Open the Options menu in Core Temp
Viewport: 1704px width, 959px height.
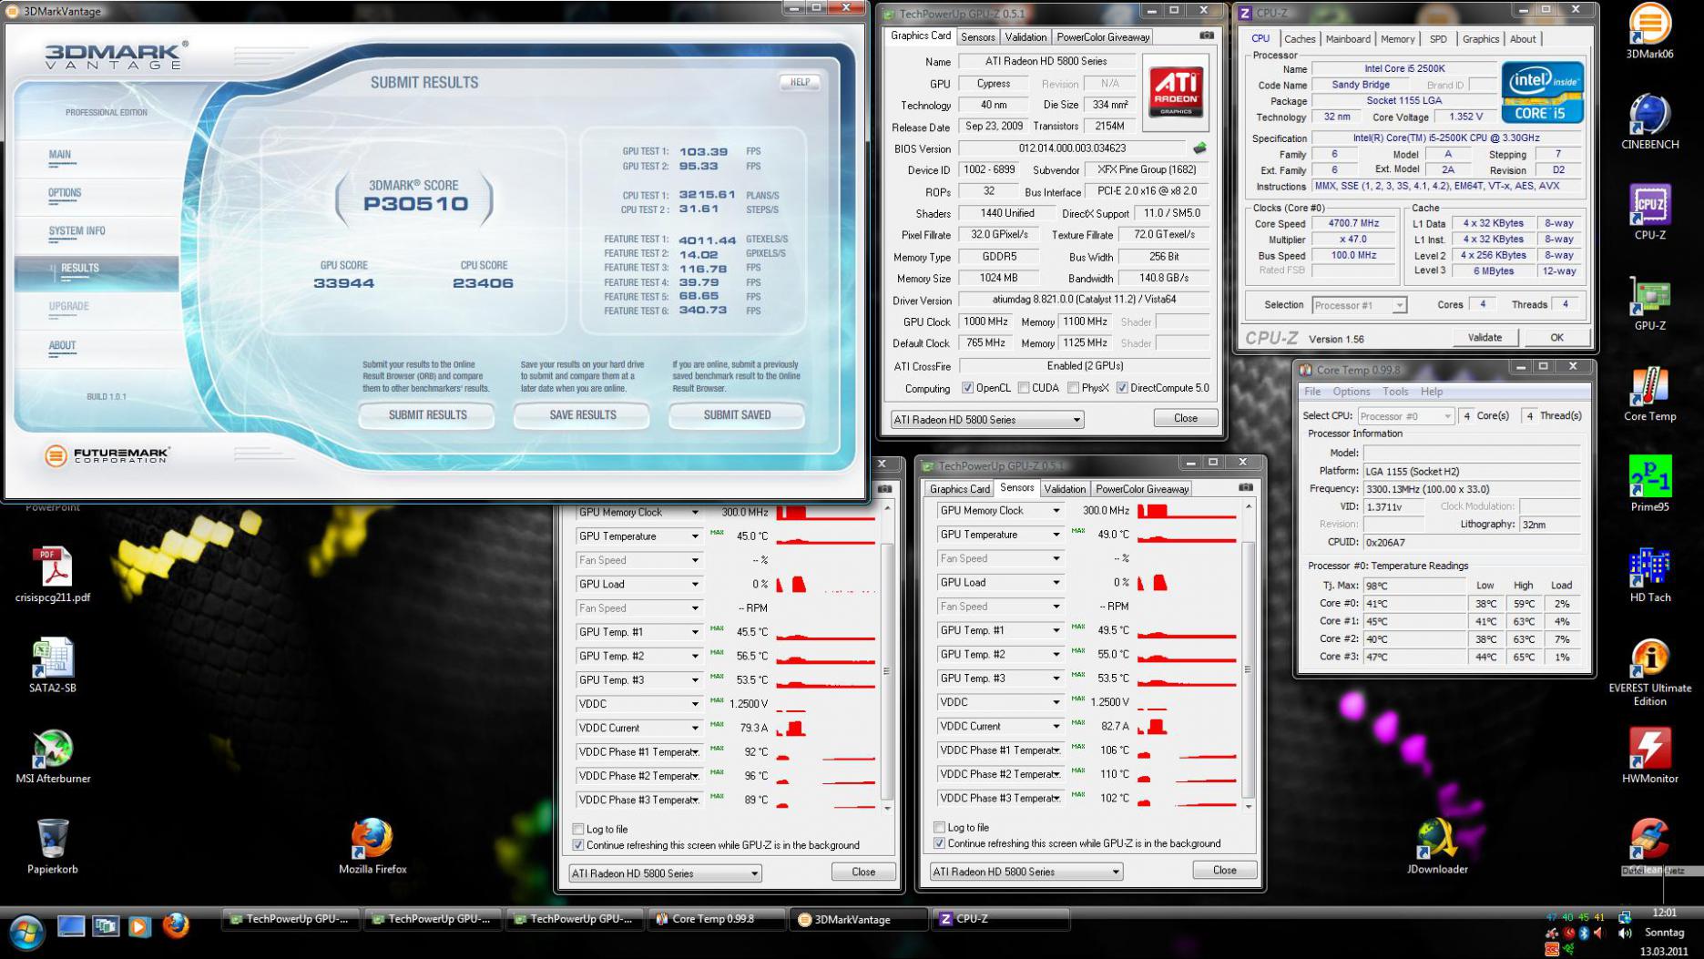point(1351,392)
